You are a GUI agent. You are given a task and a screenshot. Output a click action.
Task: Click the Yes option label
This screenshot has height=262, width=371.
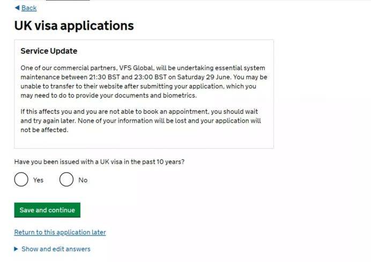[38, 180]
